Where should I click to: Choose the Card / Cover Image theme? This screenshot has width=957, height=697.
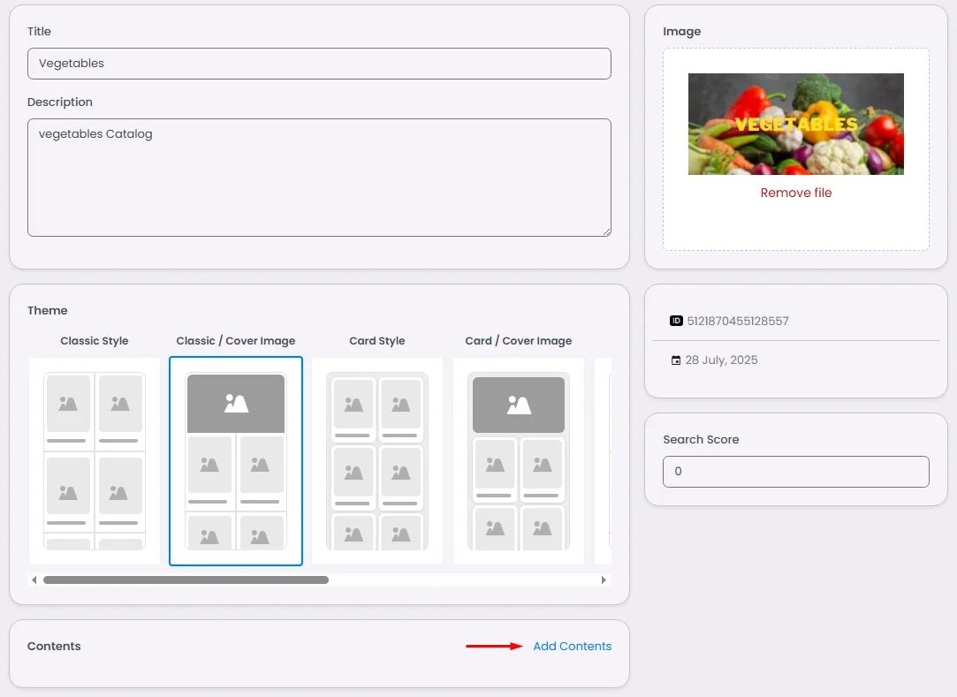(x=519, y=461)
